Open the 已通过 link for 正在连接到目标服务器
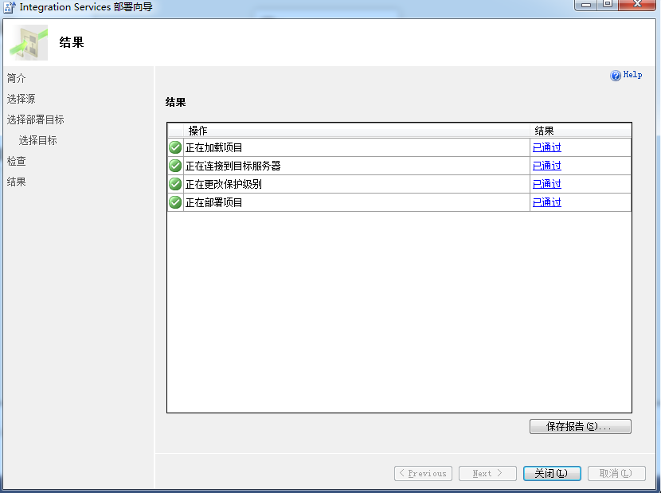 coord(546,165)
